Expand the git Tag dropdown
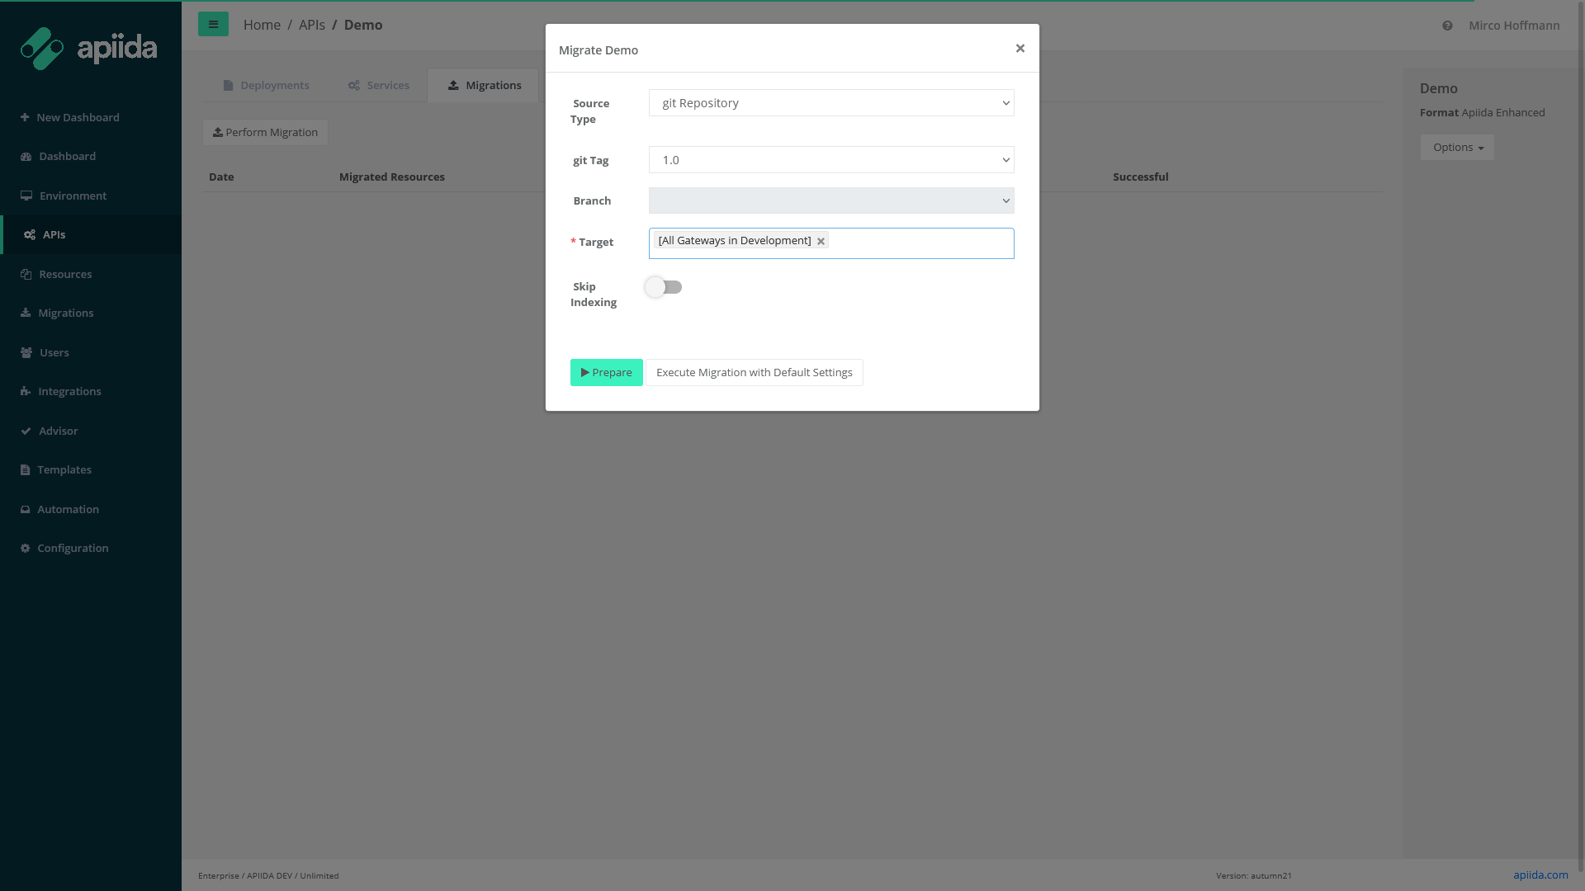 pos(830,160)
